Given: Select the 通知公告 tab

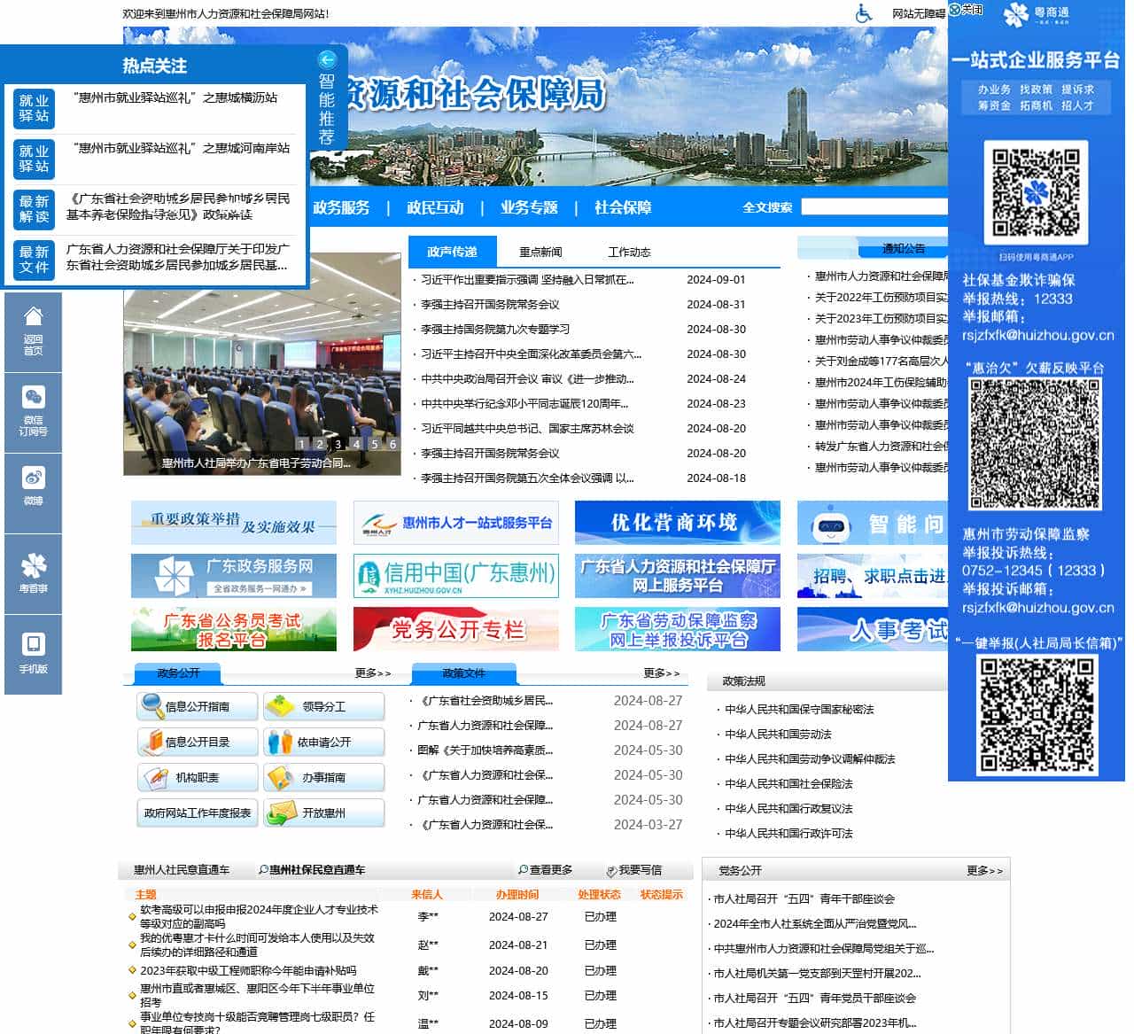Looking at the screenshot, I should 903,248.
